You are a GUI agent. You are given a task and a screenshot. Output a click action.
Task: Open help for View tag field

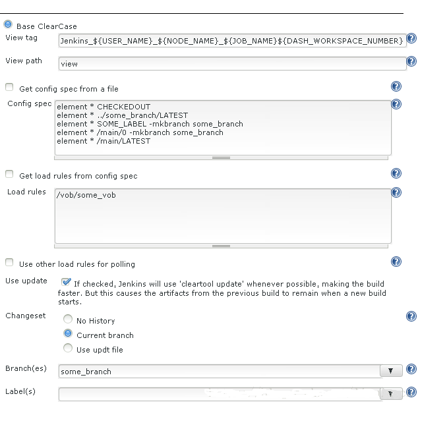point(411,39)
